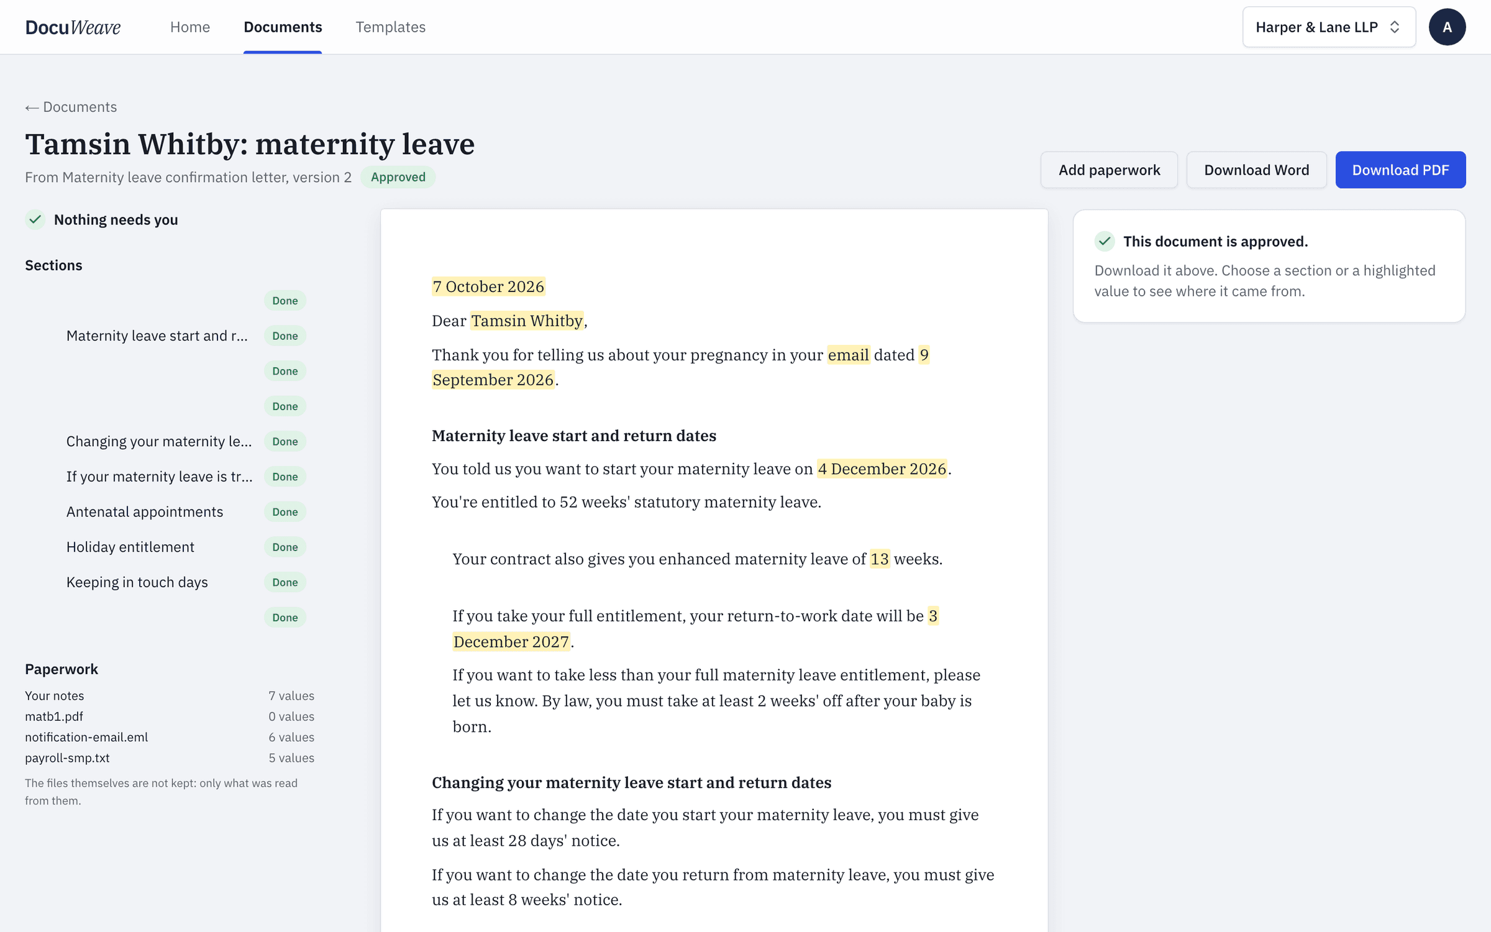
Task: Click the Download Word button
Action: click(x=1256, y=170)
